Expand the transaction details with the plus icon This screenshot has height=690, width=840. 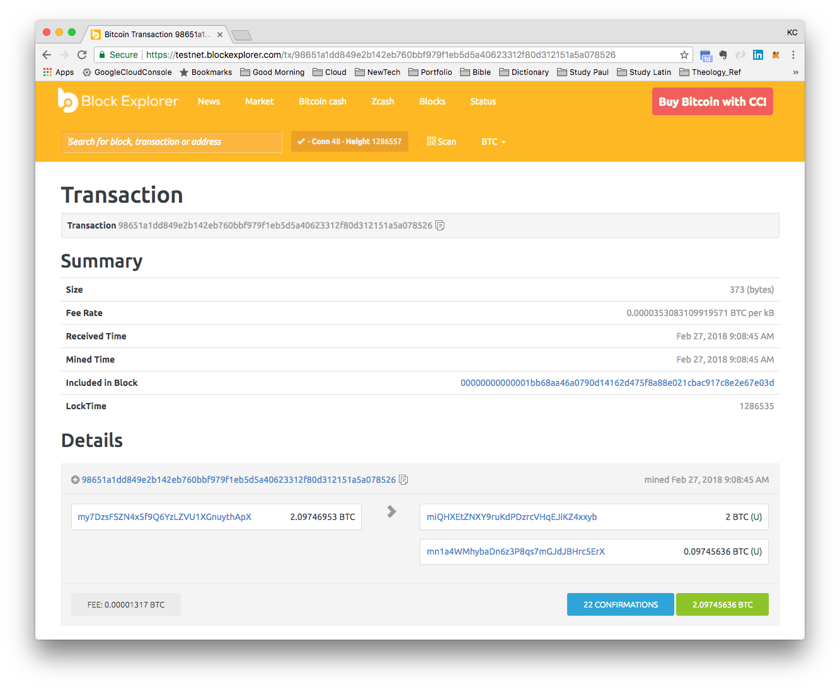pyautogui.click(x=74, y=479)
